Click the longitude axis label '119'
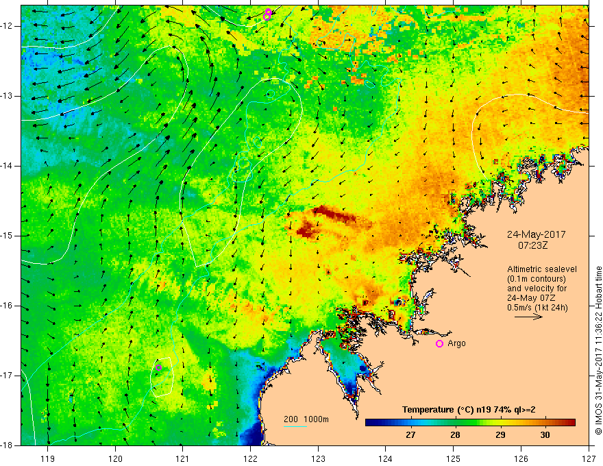Viewport: 603px width, 466px height. 48,458
